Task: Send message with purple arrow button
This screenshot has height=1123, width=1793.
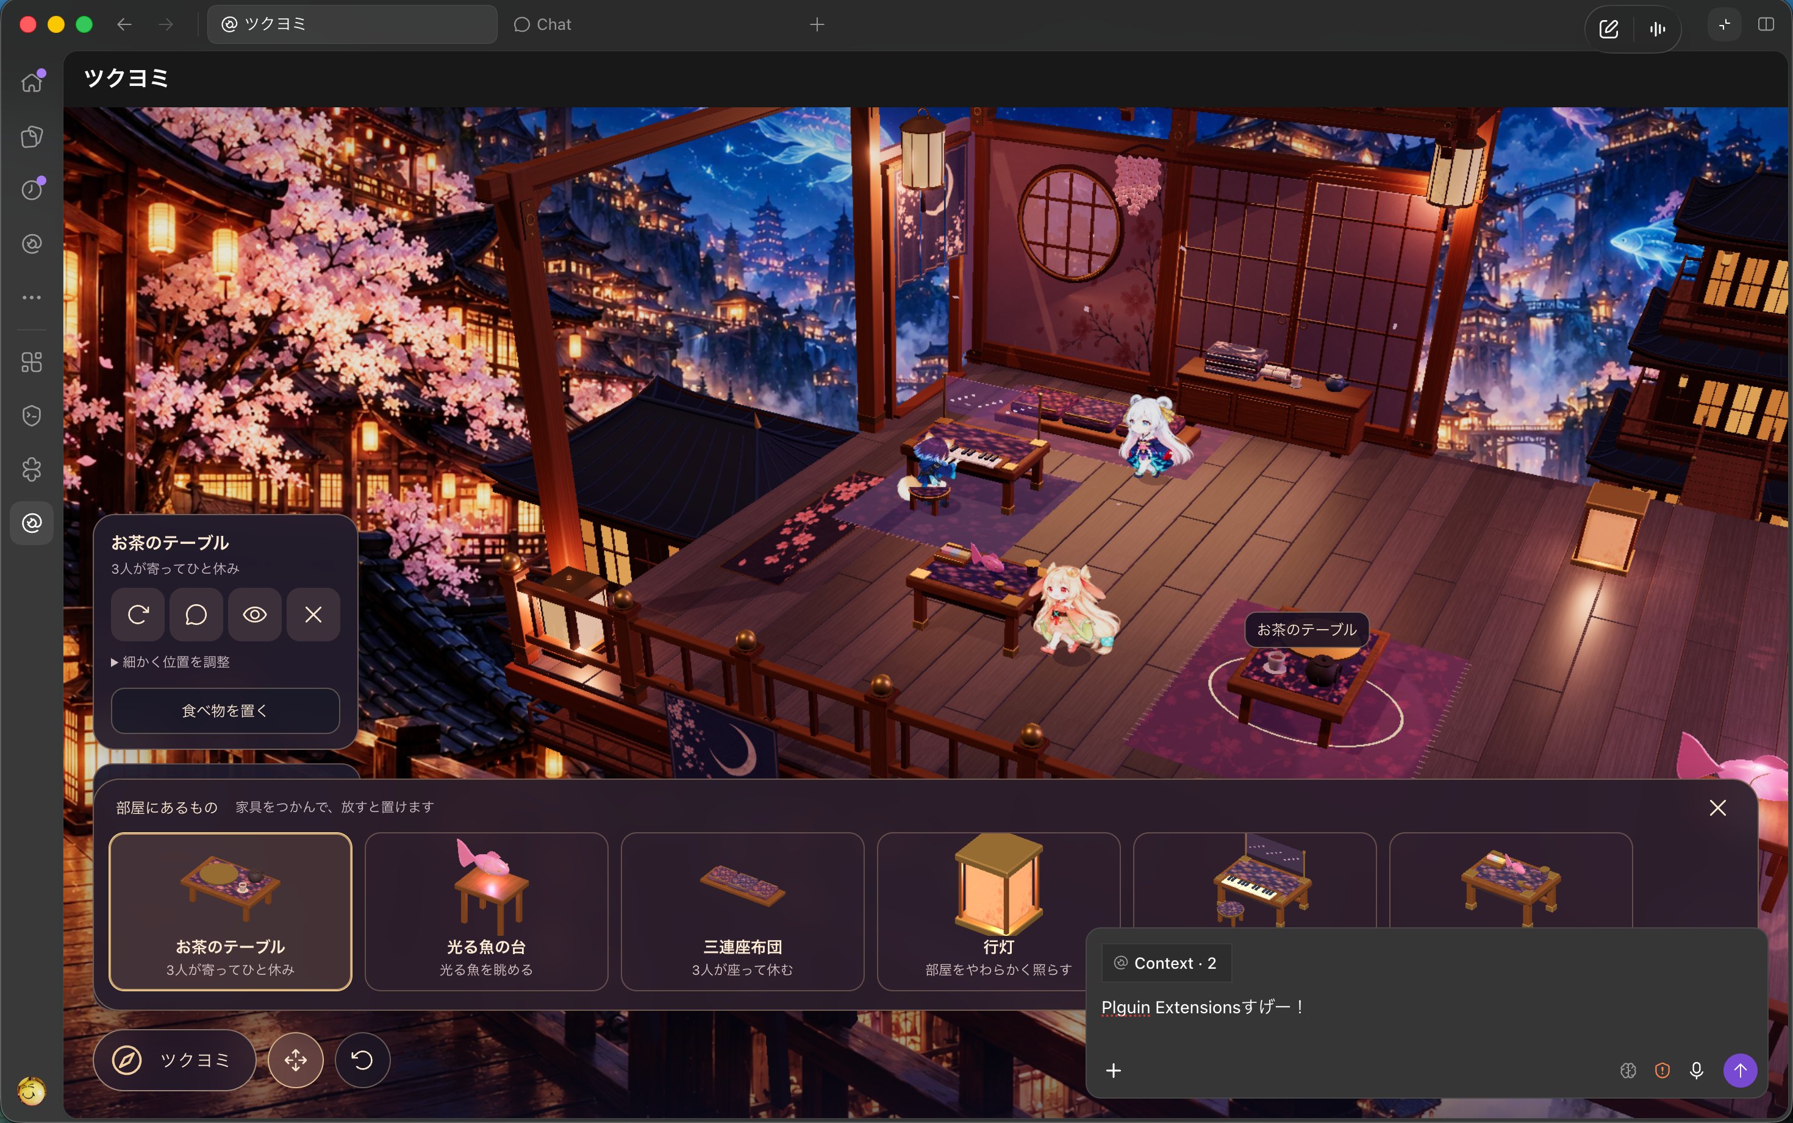Action: 1741,1071
